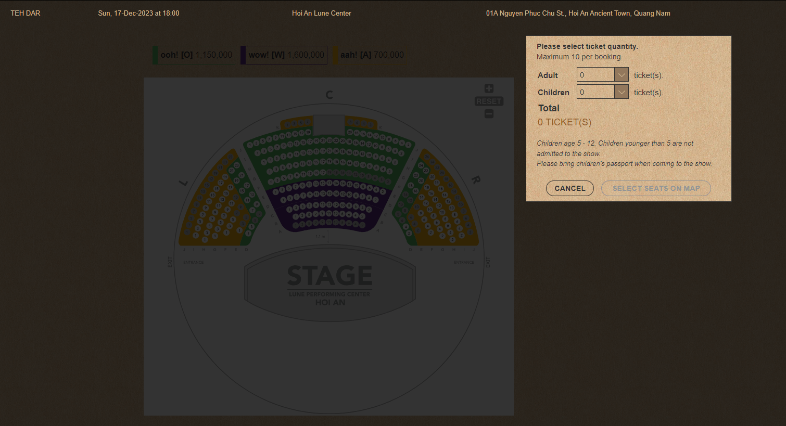This screenshot has width=786, height=426.
Task: Select aah! [A] 700,000 price category
Action: (370, 55)
